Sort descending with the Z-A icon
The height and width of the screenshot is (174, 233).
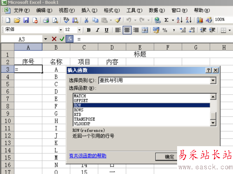click(189, 20)
